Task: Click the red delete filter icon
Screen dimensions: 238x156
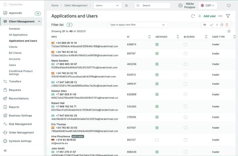Action: click(227, 25)
